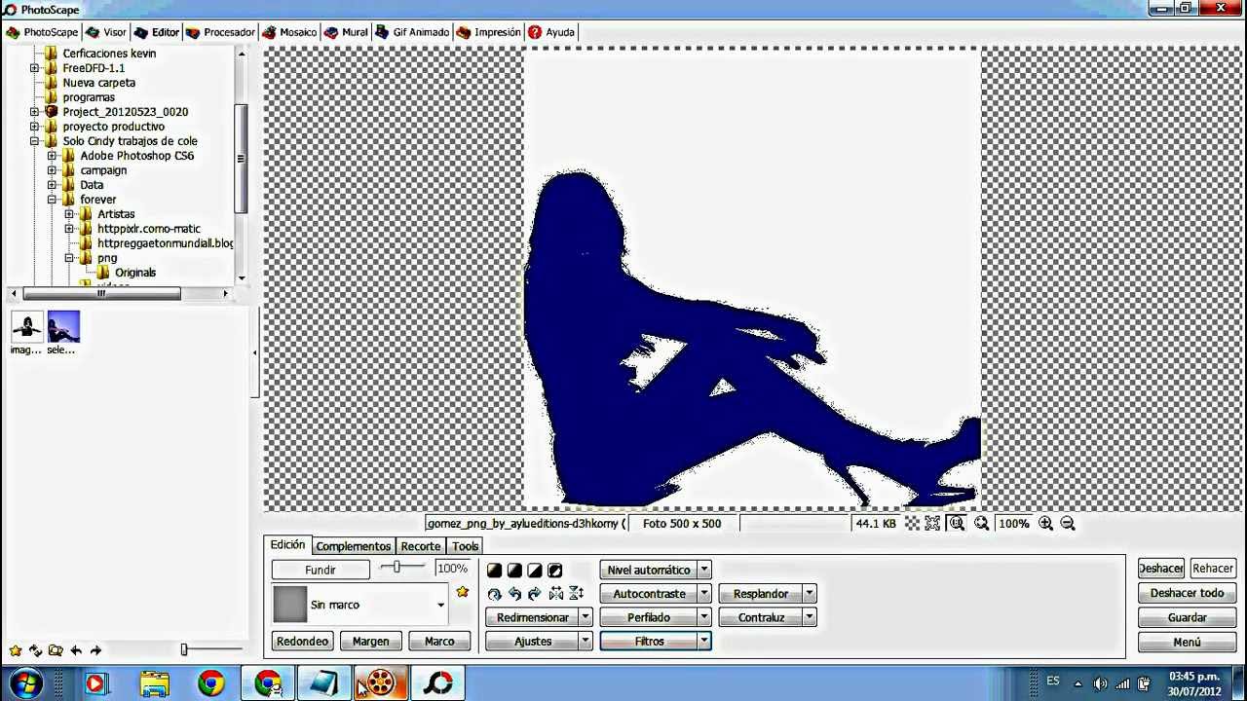Image resolution: width=1247 pixels, height=701 pixels.
Task: Switch to the Recorte tab
Action: 421,546
